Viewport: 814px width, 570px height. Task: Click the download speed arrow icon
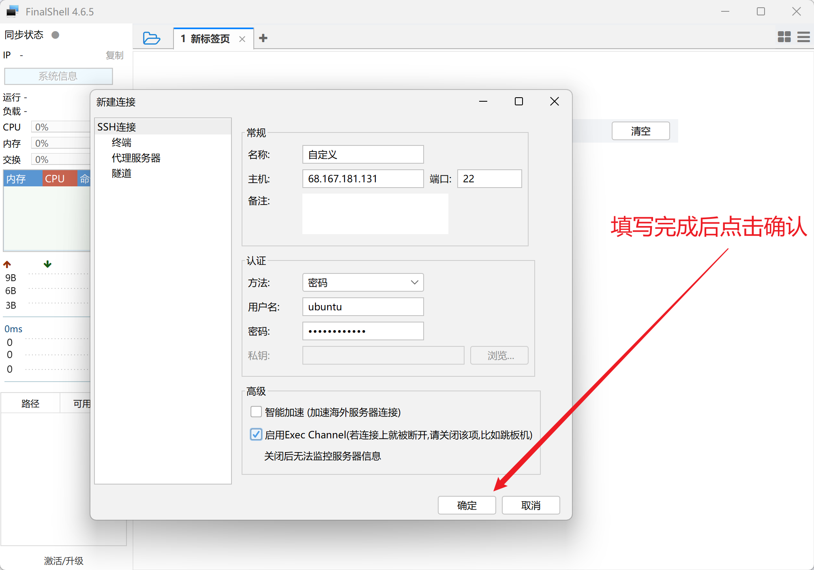(47, 264)
